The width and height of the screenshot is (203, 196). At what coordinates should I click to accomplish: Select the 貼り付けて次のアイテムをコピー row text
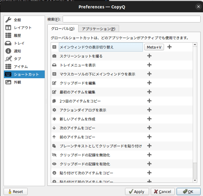pyautogui.click(x=86, y=173)
